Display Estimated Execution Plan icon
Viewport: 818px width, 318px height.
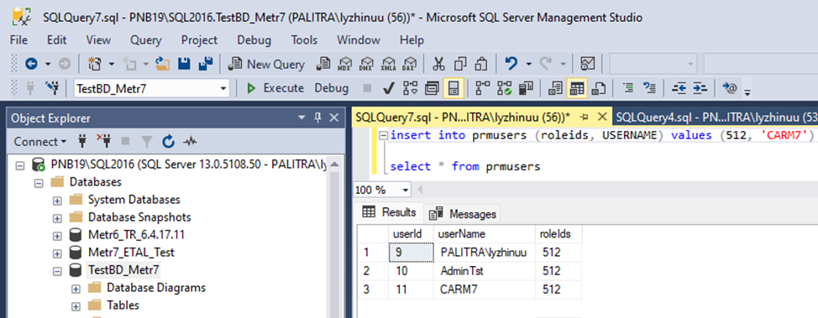(411, 88)
